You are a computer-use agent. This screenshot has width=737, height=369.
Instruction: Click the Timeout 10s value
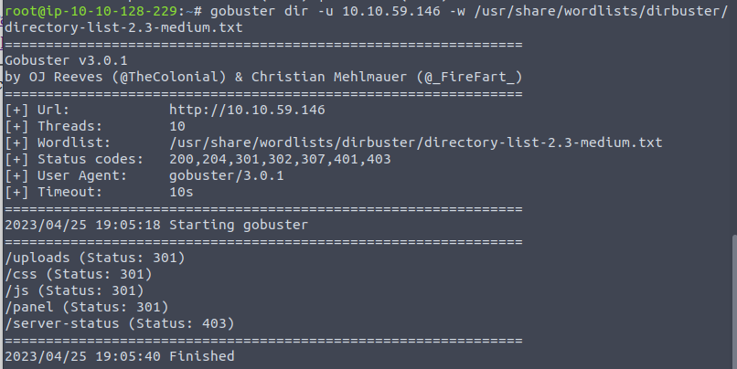[x=181, y=192]
